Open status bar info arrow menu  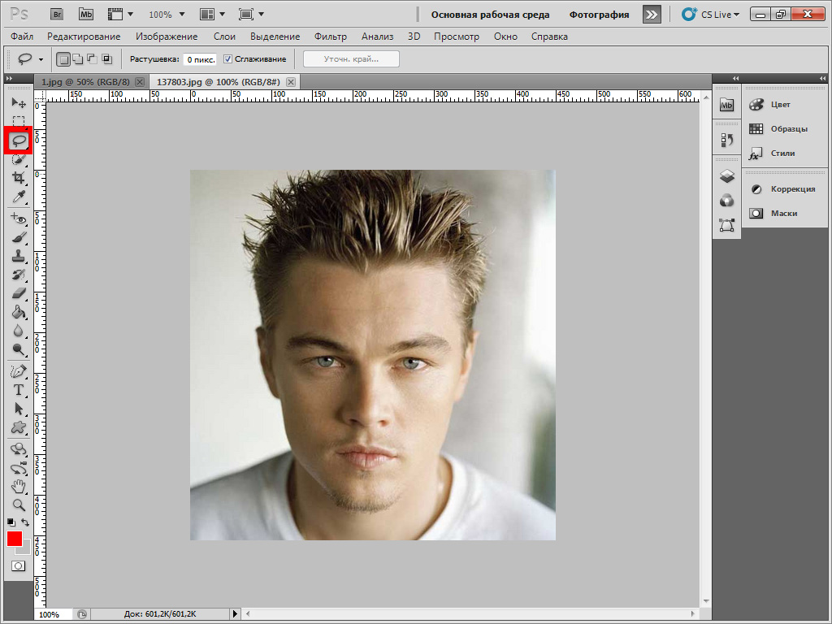[235, 614]
